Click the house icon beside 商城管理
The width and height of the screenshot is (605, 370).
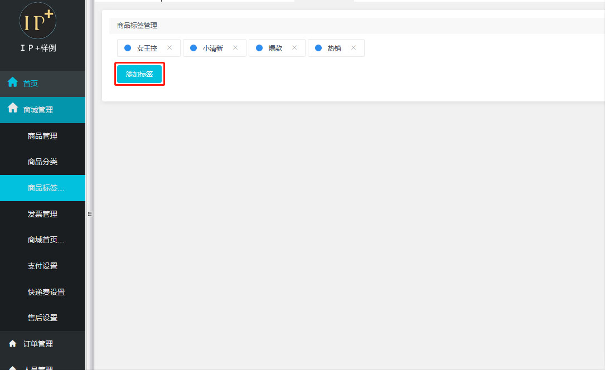point(12,109)
